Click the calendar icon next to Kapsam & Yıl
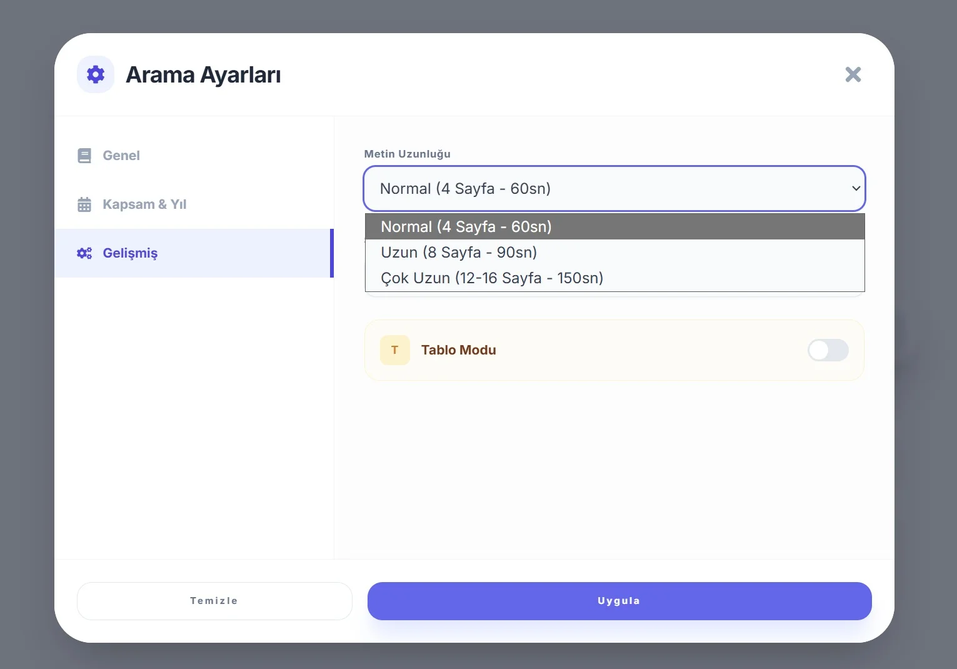The width and height of the screenshot is (957, 669). click(x=84, y=204)
